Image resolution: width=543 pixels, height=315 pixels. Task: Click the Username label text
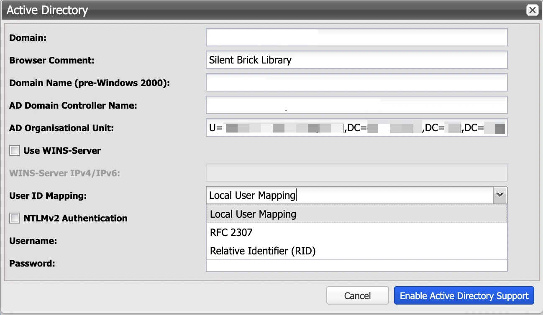coord(33,241)
